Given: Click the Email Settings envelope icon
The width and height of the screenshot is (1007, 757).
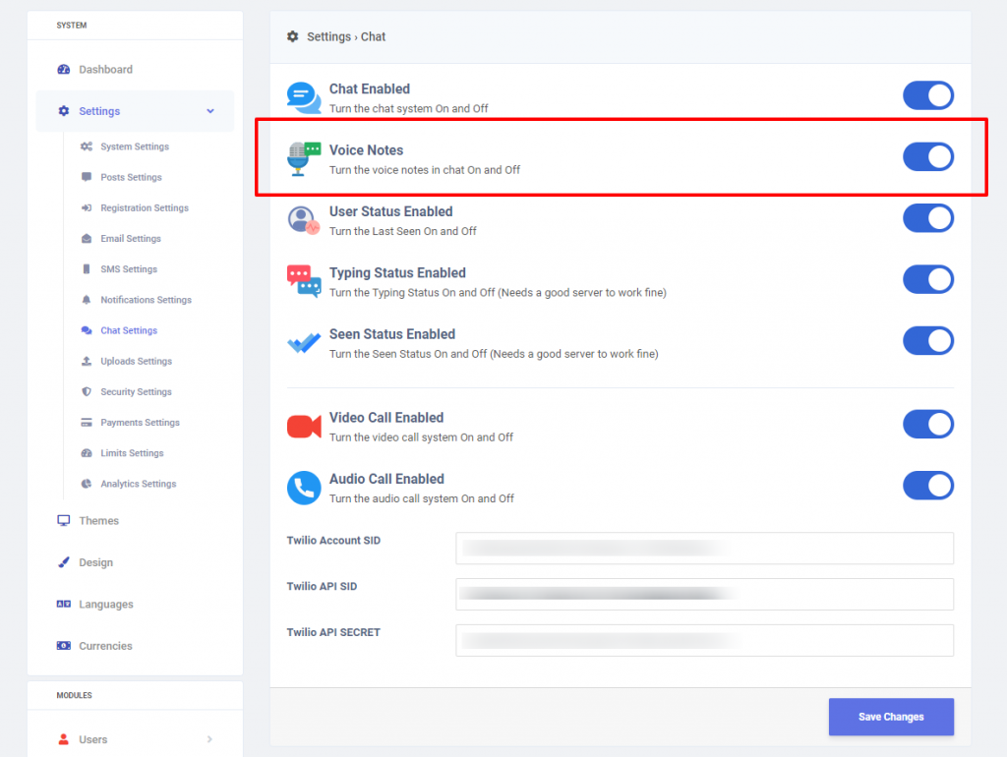Looking at the screenshot, I should coord(87,238).
